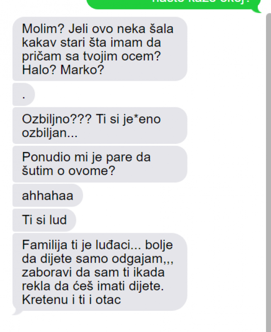Click the tail of the last gray bubble
This screenshot has height=332, width=271.
[x=17, y=312]
